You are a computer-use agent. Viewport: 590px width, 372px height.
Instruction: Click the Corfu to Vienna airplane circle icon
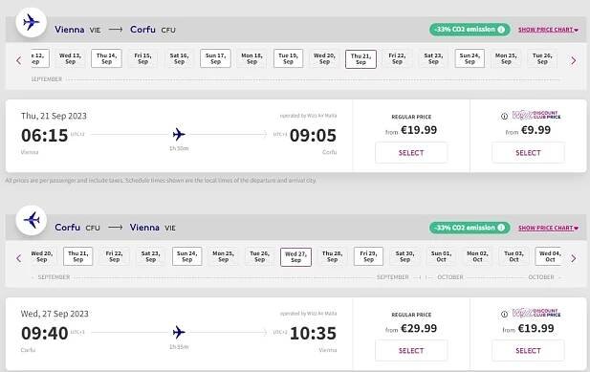[x=32, y=220]
